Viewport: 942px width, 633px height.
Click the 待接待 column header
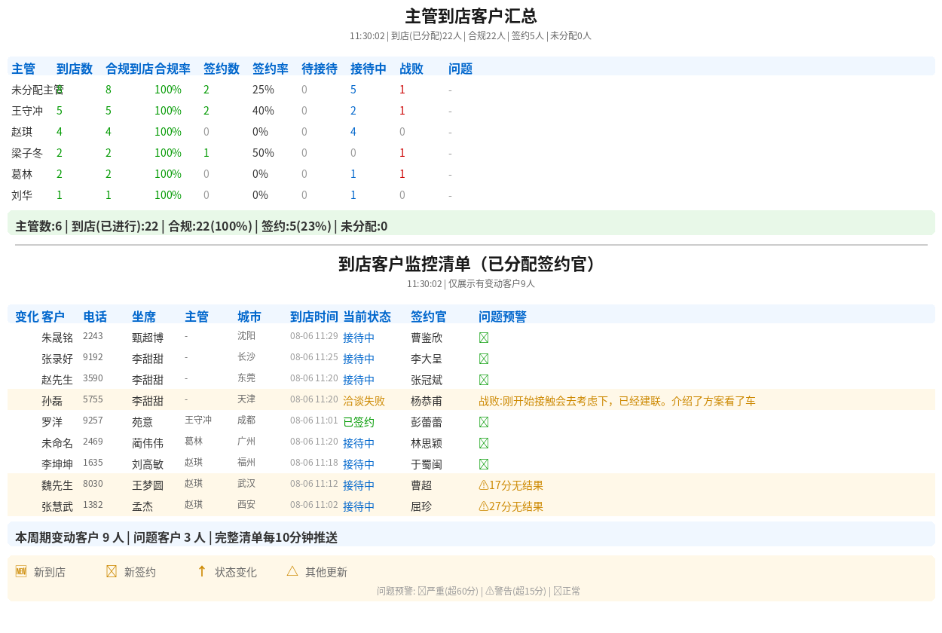(320, 69)
